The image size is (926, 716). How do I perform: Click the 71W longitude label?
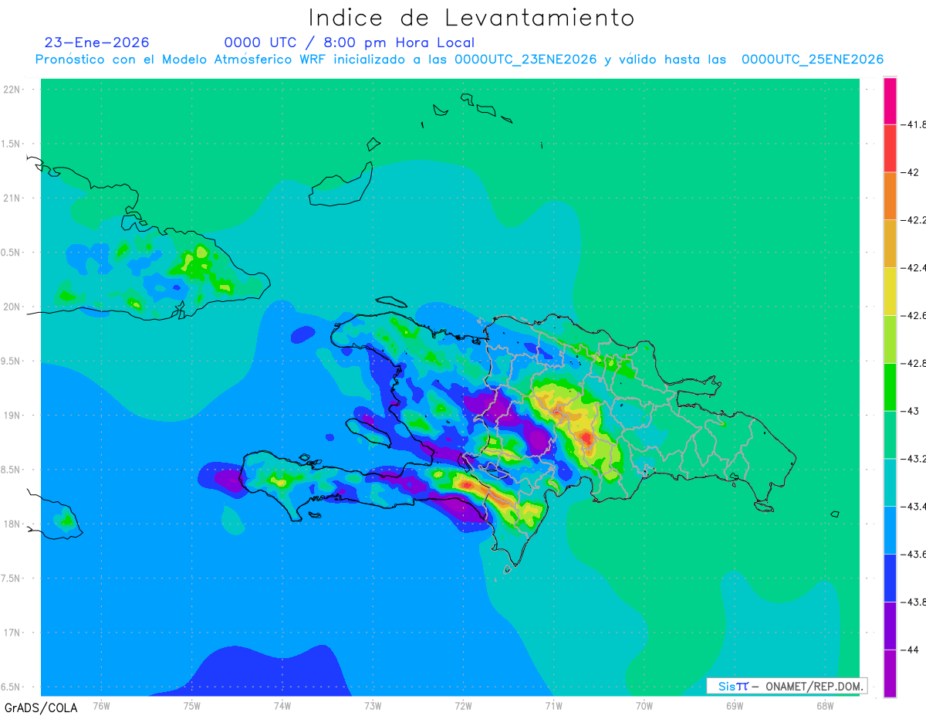pyautogui.click(x=553, y=705)
